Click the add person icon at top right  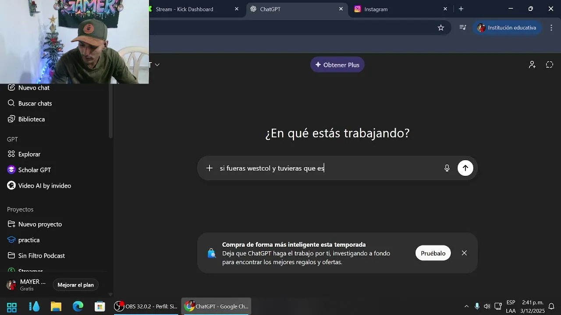click(532, 65)
